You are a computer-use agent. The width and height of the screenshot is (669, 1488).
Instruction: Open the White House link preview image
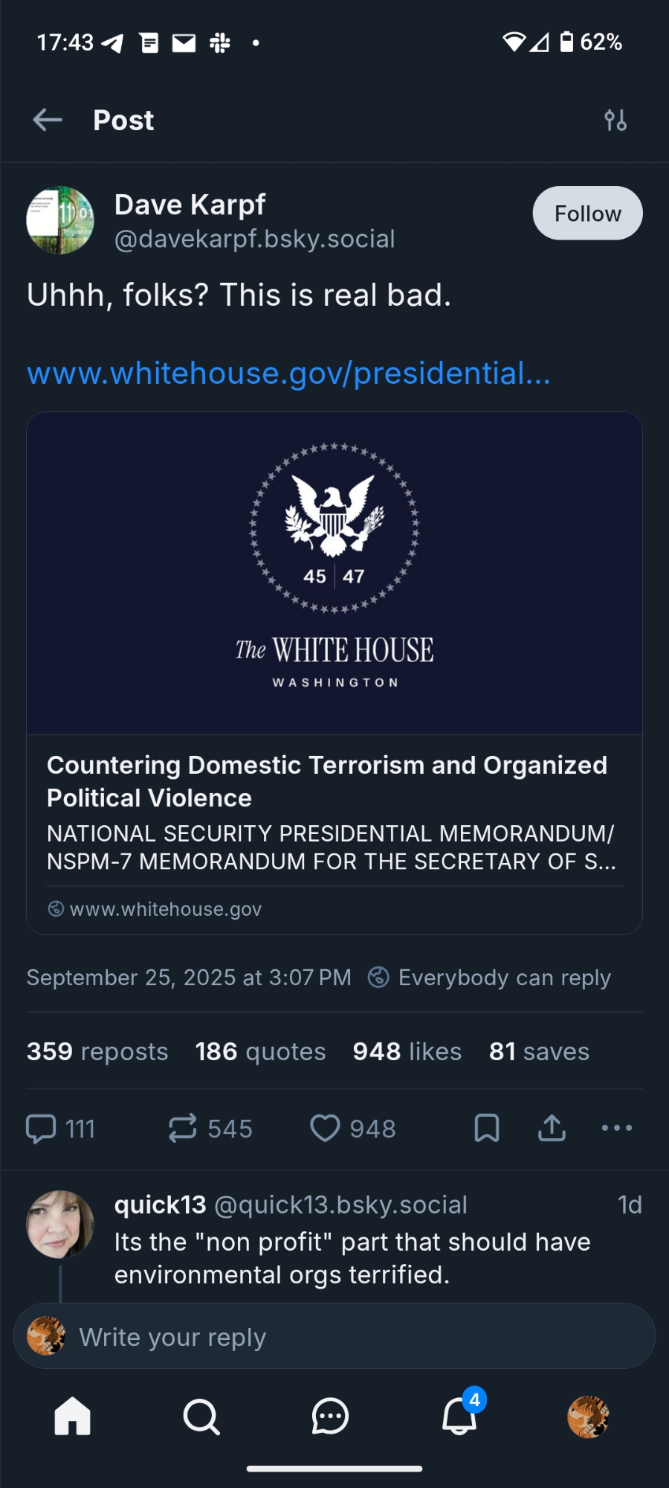334,573
